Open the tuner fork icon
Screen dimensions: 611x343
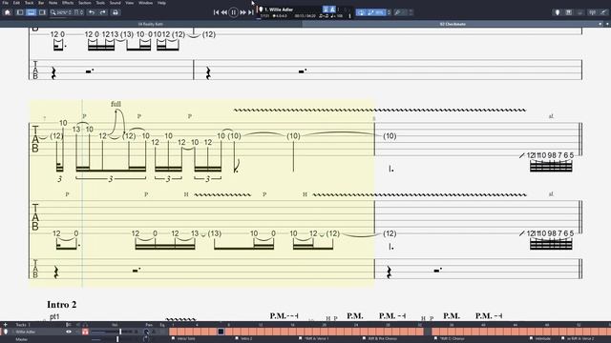(x=397, y=12)
